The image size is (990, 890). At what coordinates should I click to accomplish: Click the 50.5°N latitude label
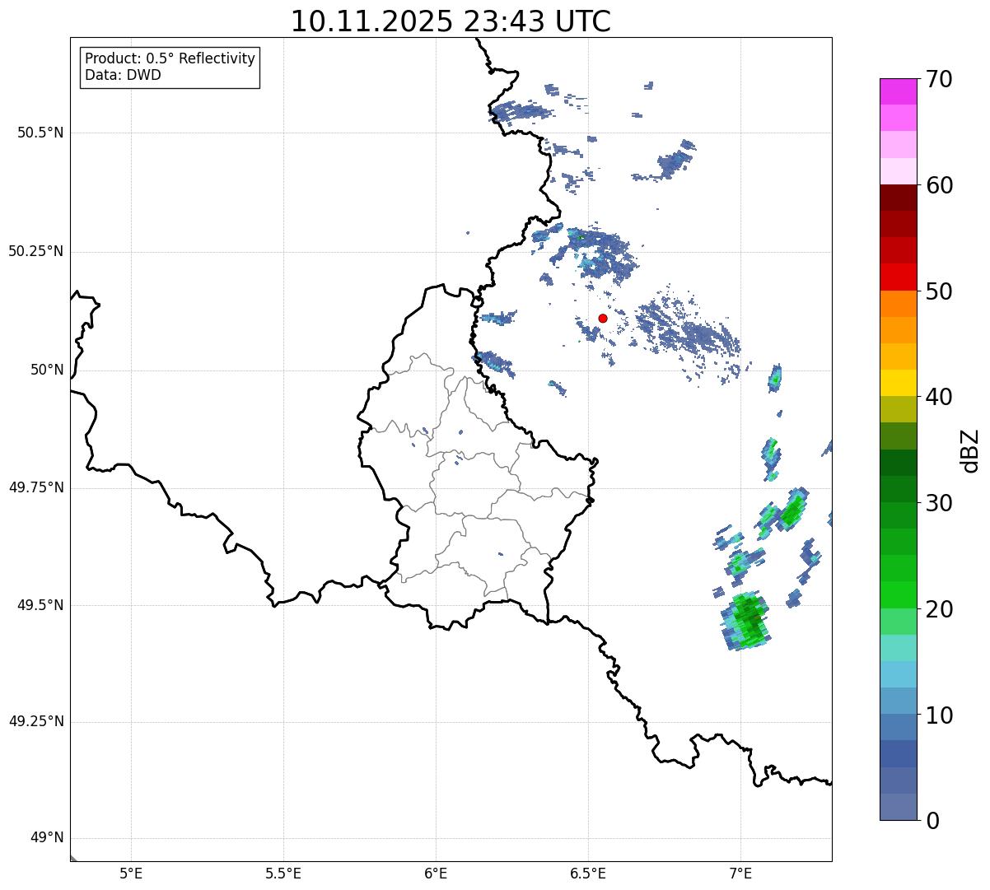click(x=40, y=133)
